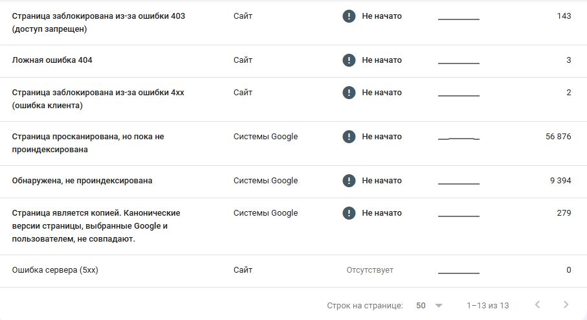Click trend sparkline in the 56 876 row

tap(459, 139)
